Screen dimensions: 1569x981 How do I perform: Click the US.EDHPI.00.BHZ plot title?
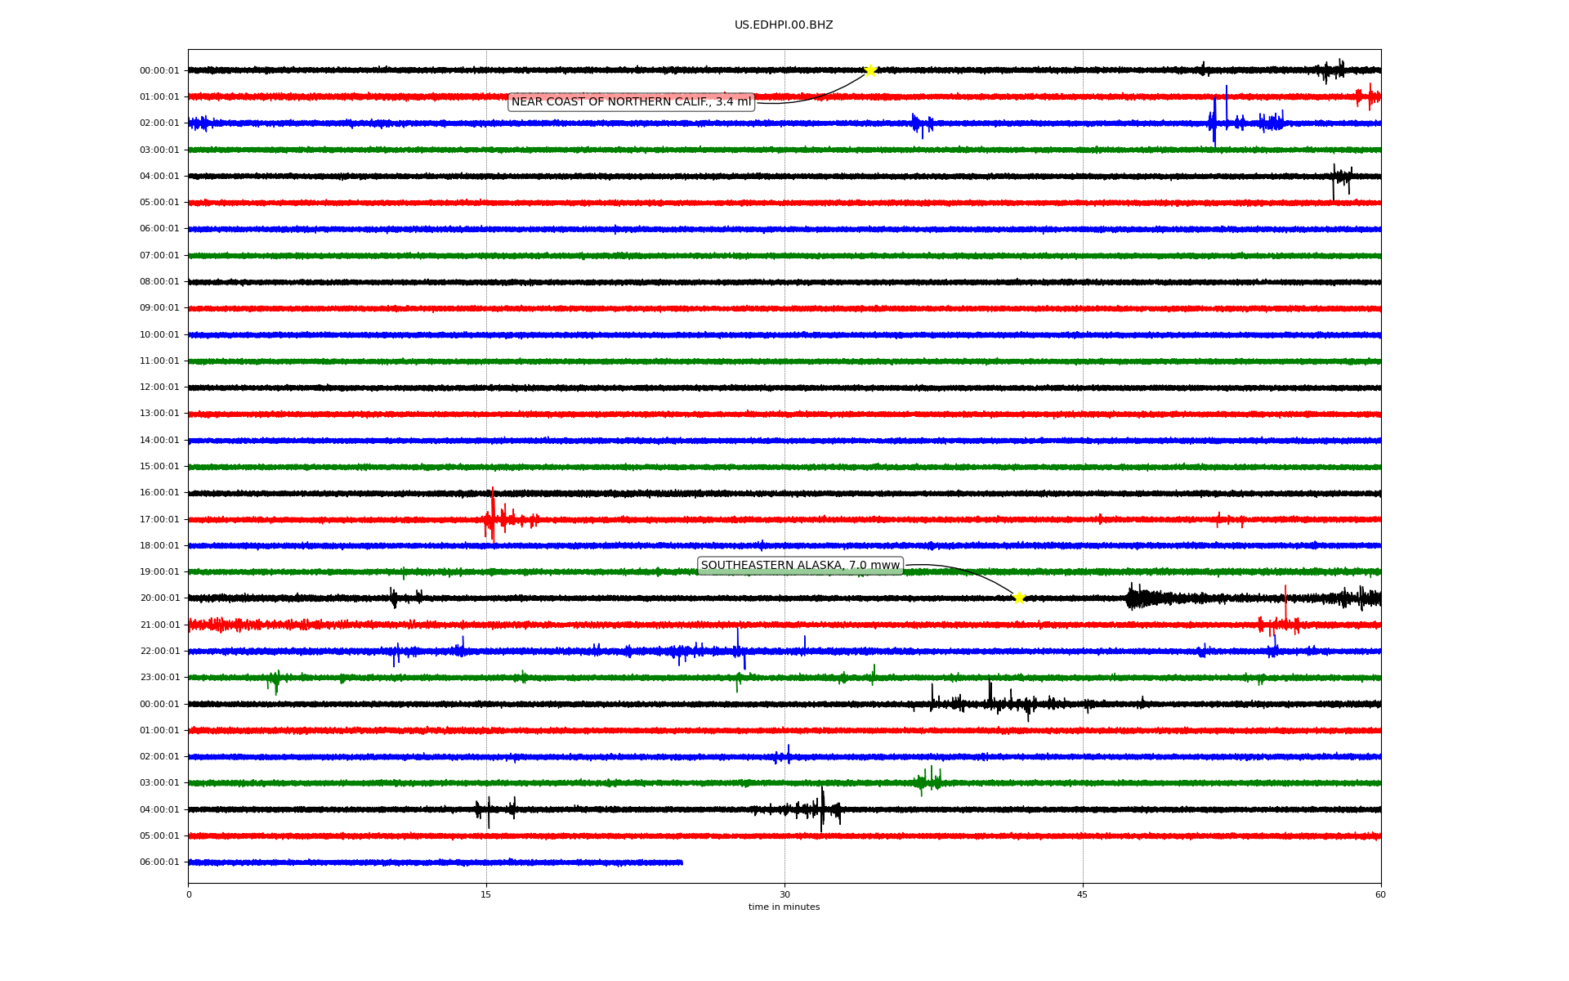pyautogui.click(x=784, y=25)
